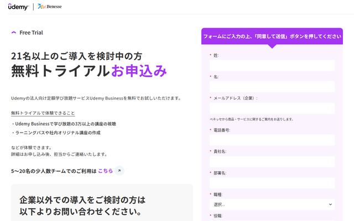This screenshot has height=221, width=354.
Task: Click the 無料トライアルで体験できること underlined text
Action: point(43,113)
